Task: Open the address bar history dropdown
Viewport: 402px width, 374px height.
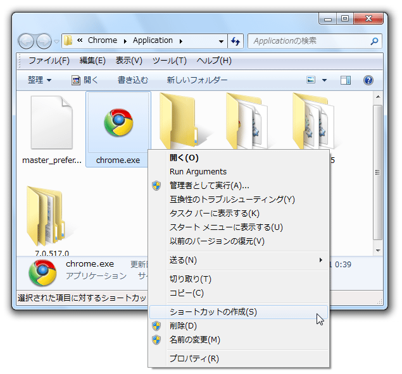Action: [221, 41]
